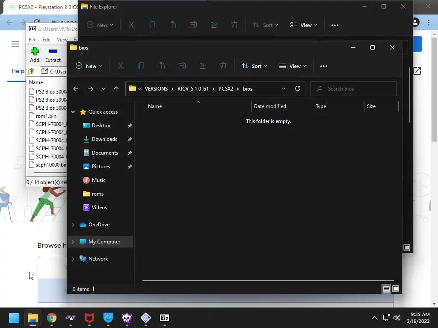Click Share icon in bios toolbar
Image resolution: width=438 pixels, height=328 pixels.
click(x=202, y=66)
